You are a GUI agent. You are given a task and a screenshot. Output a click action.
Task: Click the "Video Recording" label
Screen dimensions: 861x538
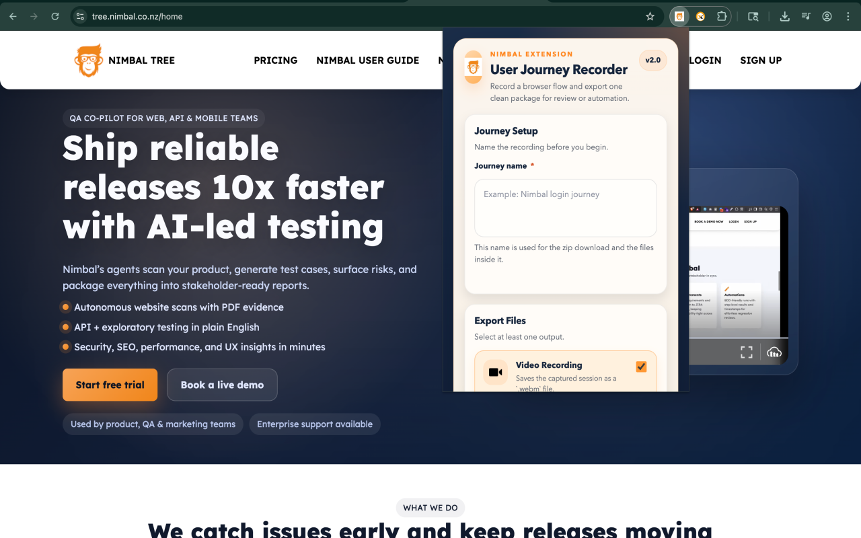click(x=549, y=365)
